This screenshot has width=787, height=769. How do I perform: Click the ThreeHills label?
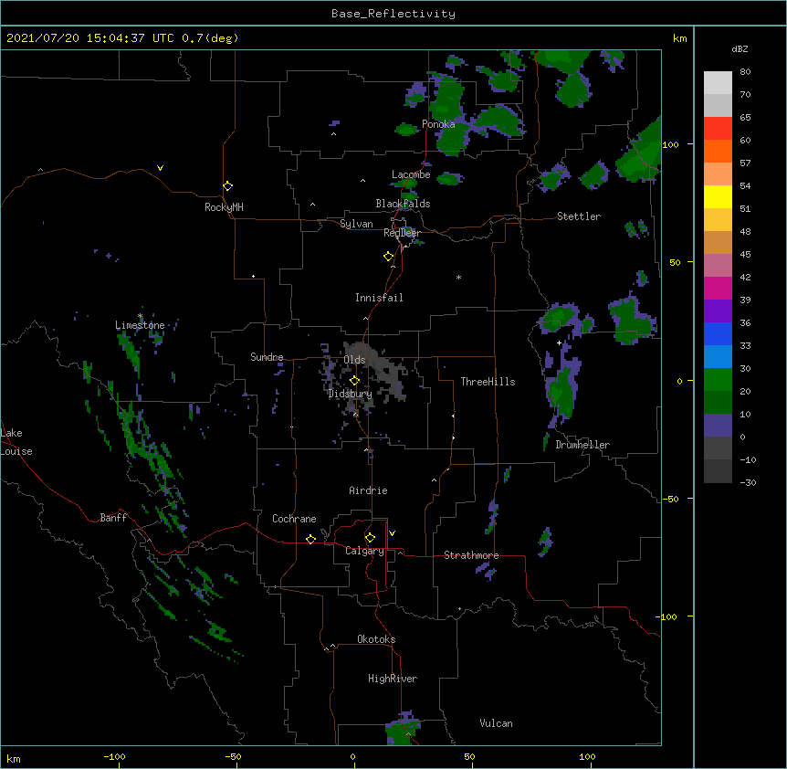[488, 382]
